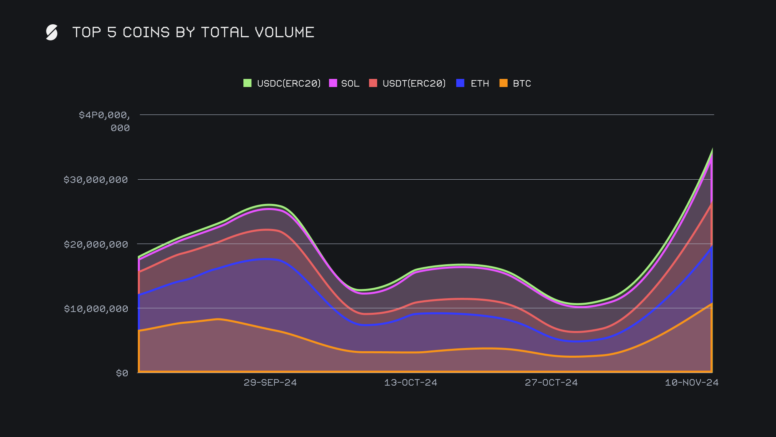
Task: Toggle the USDT(ERC20) series label
Action: pos(414,83)
